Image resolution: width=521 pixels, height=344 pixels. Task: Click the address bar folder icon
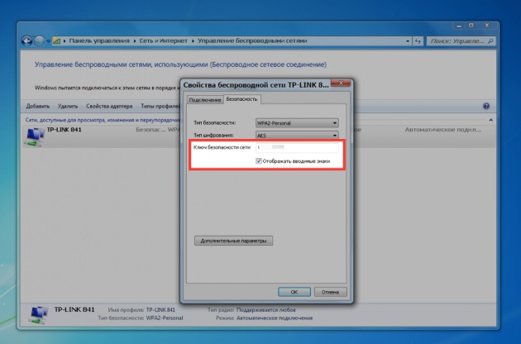pyautogui.click(x=58, y=40)
